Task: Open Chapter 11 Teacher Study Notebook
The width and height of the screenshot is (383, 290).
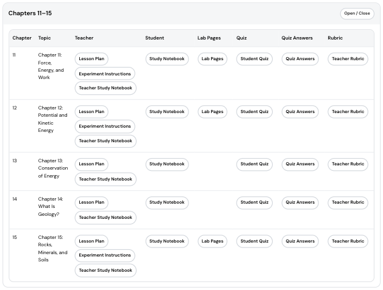Action: pos(106,88)
